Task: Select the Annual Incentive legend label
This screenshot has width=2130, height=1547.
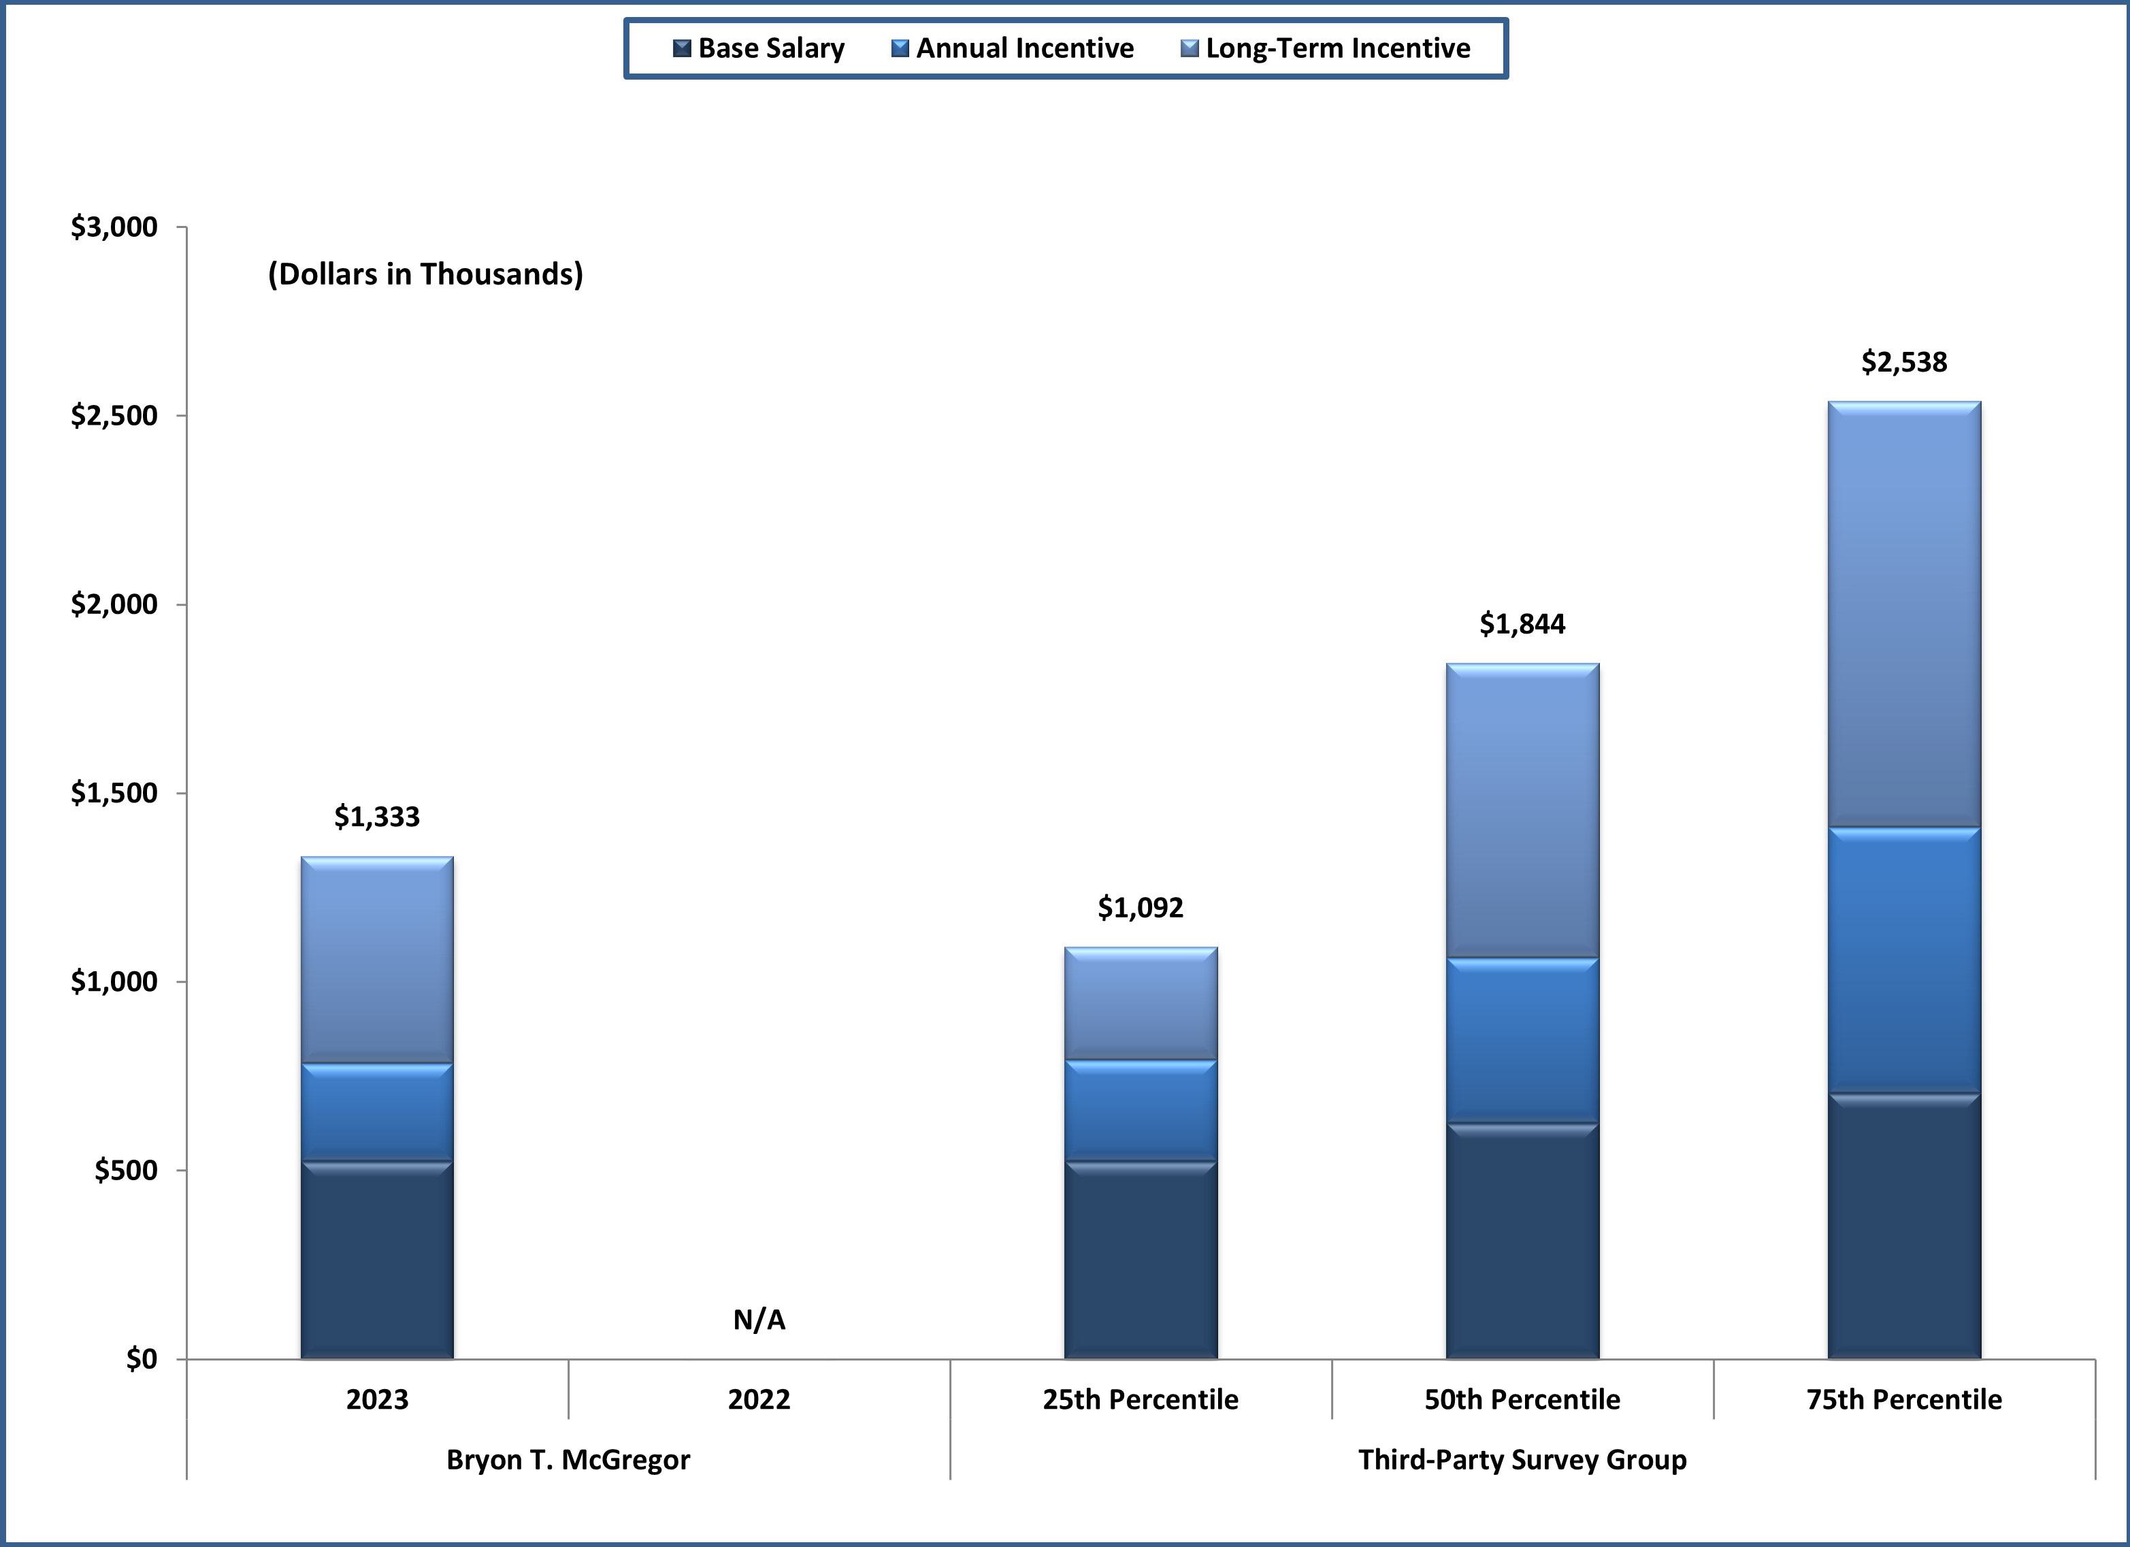Action: (1025, 48)
